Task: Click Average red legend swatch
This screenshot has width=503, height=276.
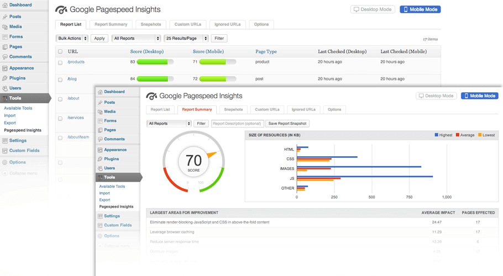Action: (458, 135)
